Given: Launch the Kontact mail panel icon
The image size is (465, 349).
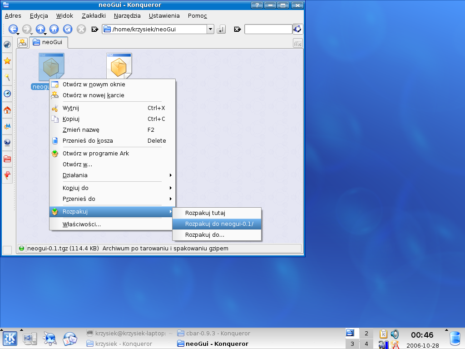Looking at the screenshot, I should 70,339.
